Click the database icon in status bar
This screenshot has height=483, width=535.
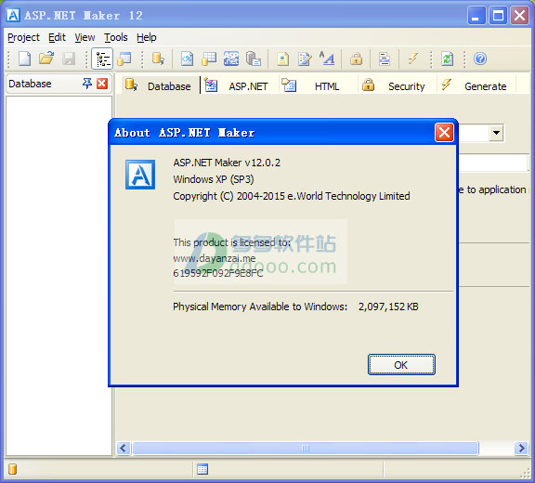coord(13,469)
